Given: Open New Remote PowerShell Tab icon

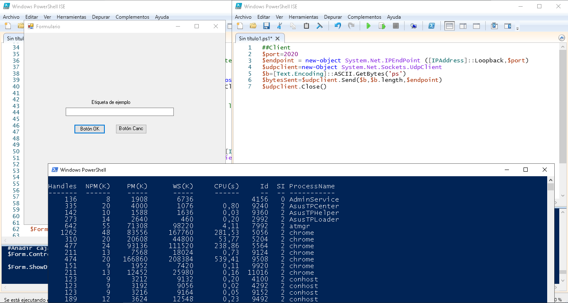Looking at the screenshot, I should (x=413, y=26).
